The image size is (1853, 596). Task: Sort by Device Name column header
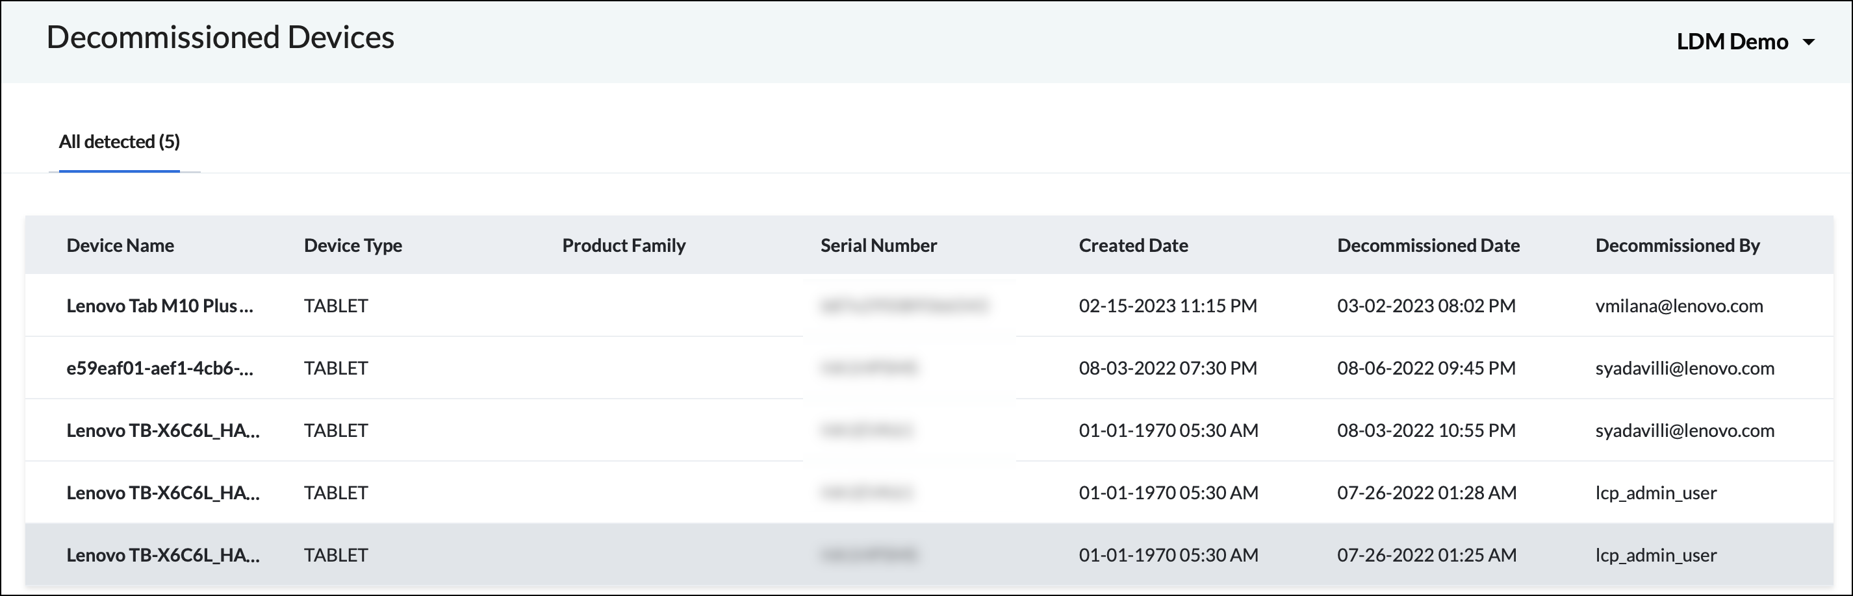[120, 245]
